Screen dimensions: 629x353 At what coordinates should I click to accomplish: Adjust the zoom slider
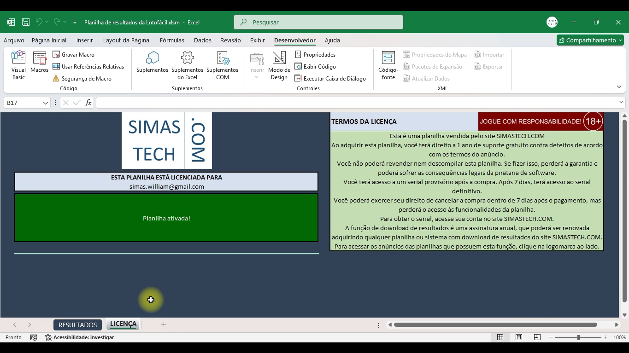(x=578, y=337)
